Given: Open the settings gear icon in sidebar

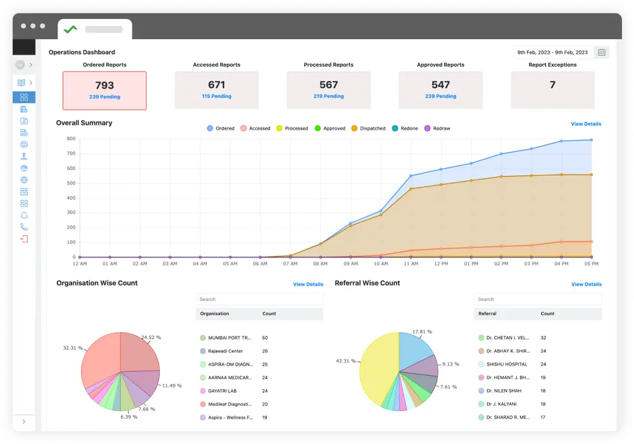Looking at the screenshot, I should point(25,180).
